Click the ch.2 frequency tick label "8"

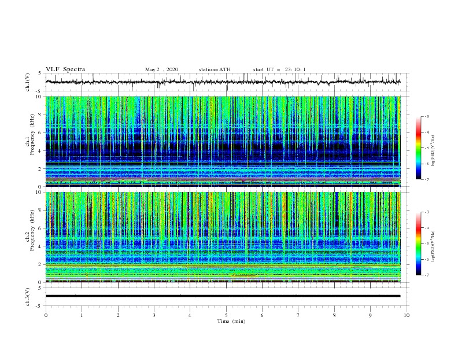(40, 211)
